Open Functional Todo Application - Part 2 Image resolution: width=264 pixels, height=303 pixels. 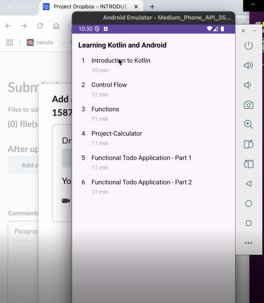[x=141, y=182]
